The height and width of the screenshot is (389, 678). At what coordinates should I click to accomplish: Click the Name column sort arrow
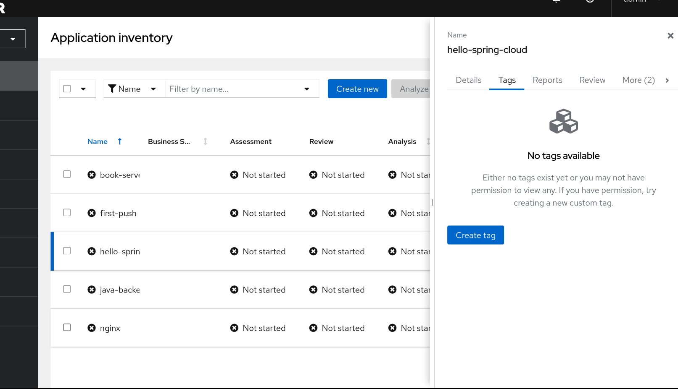click(x=120, y=141)
